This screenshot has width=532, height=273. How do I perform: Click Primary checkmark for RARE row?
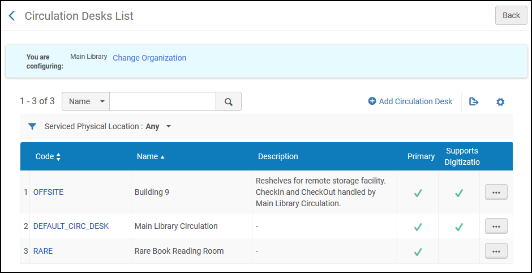pos(418,252)
